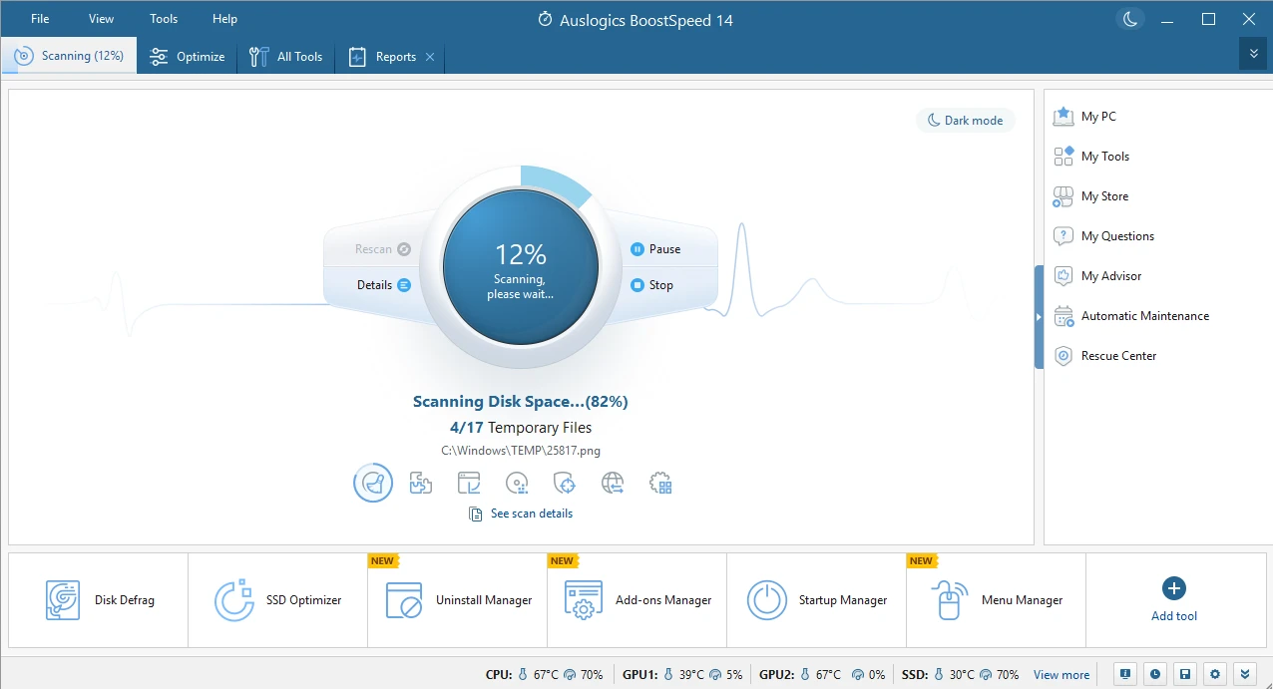This screenshot has height=689, width=1273.
Task: Open See scan details link
Action: 531,513
